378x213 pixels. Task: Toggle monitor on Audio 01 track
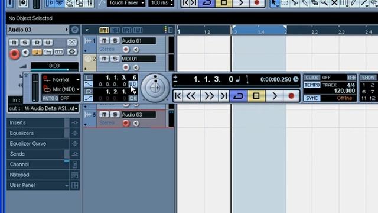(136, 50)
